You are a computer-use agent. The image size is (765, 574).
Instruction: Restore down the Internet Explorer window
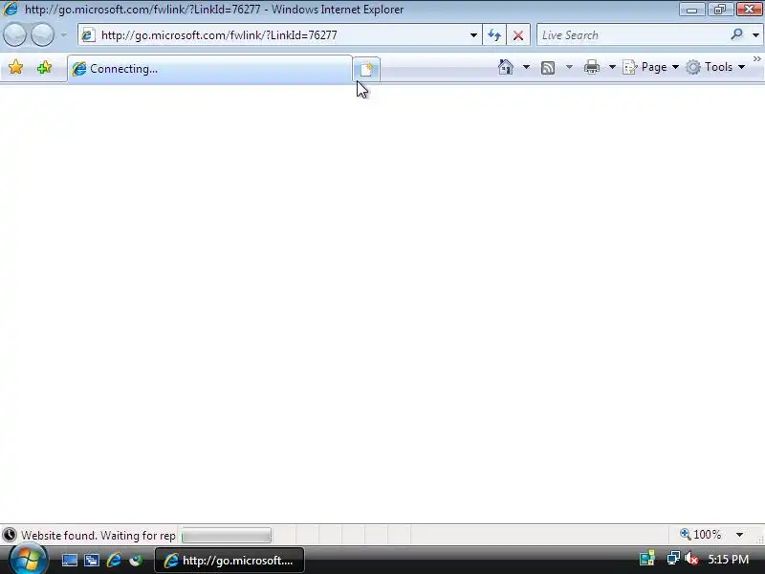720,10
